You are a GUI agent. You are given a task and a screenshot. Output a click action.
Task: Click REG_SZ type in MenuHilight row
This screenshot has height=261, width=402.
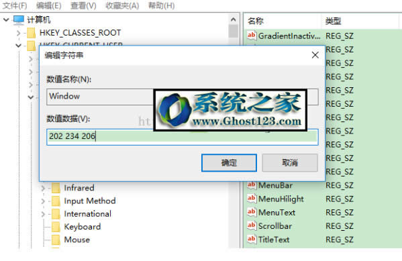pyautogui.click(x=340, y=199)
